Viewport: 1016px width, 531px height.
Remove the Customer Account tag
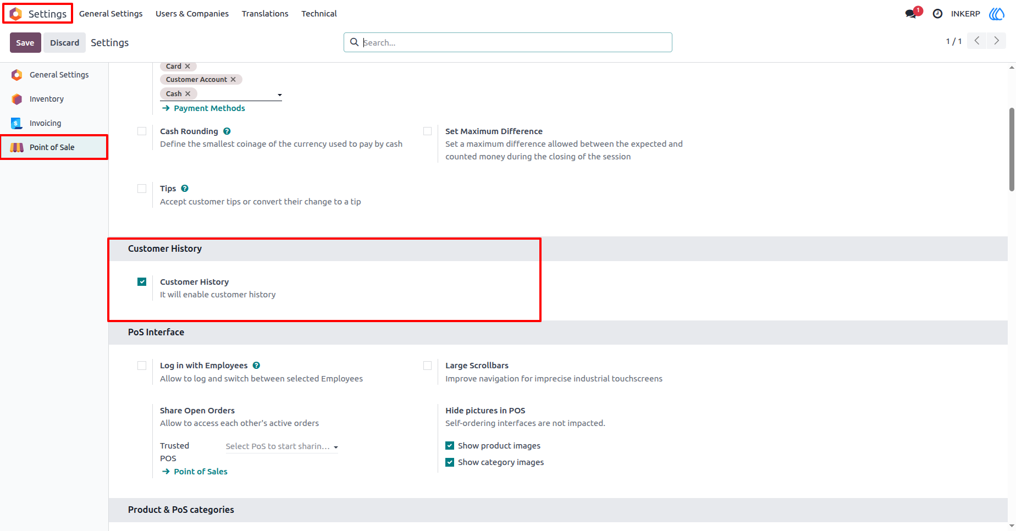(233, 79)
